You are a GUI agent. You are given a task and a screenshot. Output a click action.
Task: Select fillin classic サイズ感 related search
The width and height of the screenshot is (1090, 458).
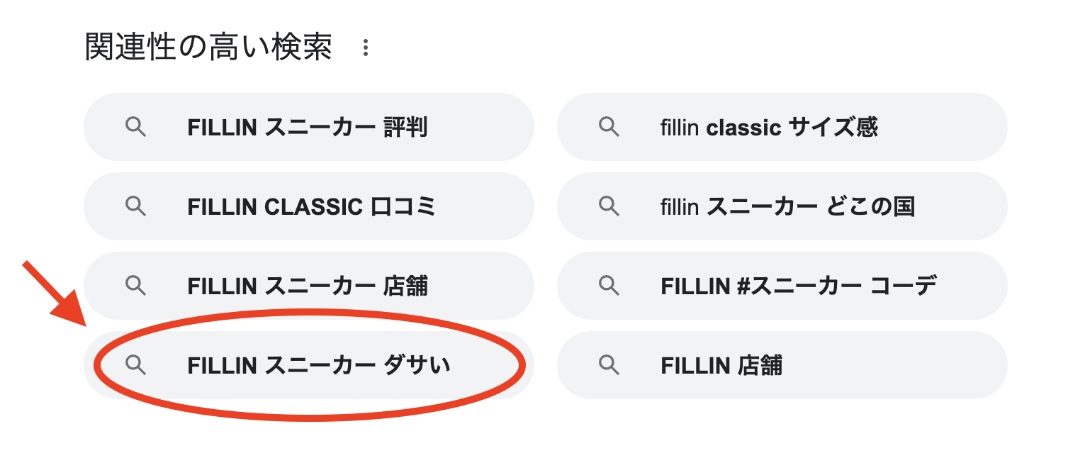782,128
